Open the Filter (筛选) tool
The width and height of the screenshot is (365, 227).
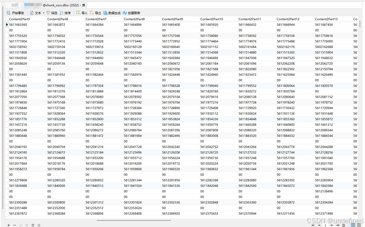(51, 13)
